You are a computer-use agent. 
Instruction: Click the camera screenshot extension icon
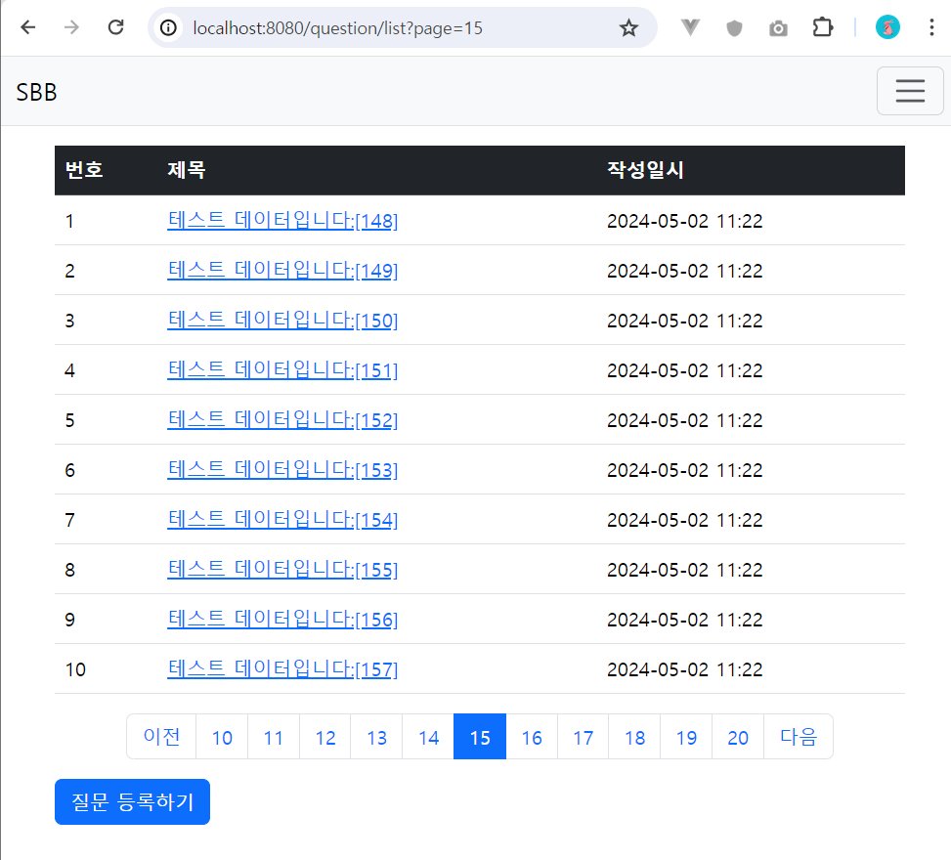pyautogui.click(x=778, y=28)
